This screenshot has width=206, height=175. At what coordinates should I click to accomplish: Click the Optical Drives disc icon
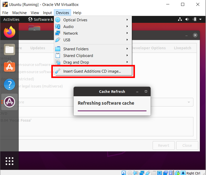pyautogui.click(x=58, y=20)
